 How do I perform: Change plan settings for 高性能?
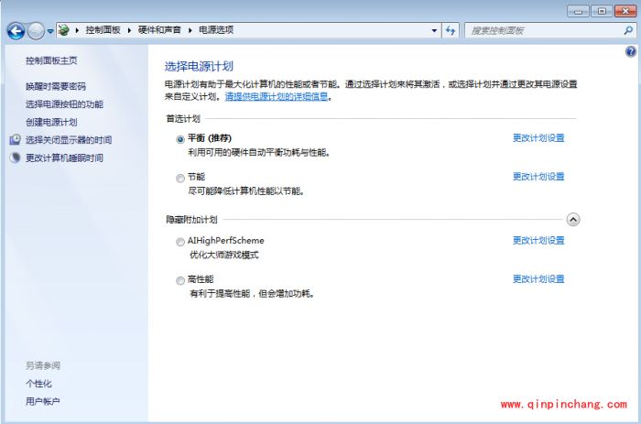tap(538, 278)
